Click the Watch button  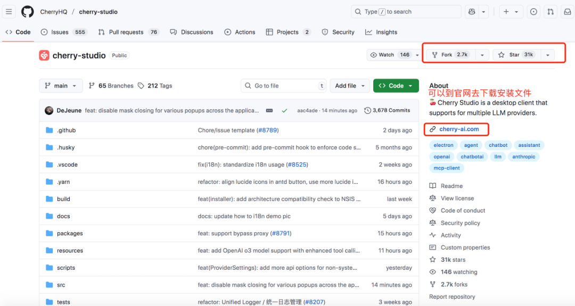[389, 55]
